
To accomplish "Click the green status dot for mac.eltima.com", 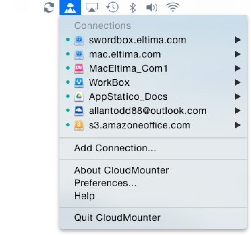I will 68,54.
